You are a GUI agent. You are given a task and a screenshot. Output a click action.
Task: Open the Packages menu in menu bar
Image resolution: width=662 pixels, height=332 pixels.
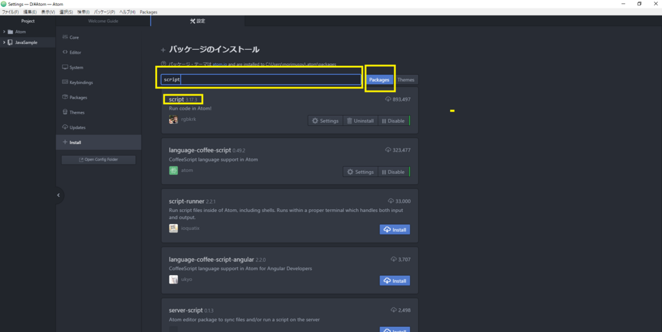tap(148, 12)
